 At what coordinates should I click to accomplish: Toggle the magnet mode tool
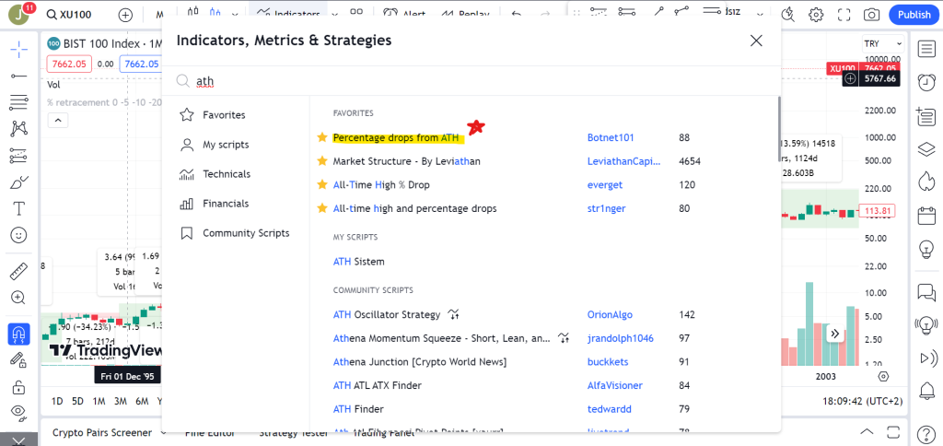coord(17,334)
